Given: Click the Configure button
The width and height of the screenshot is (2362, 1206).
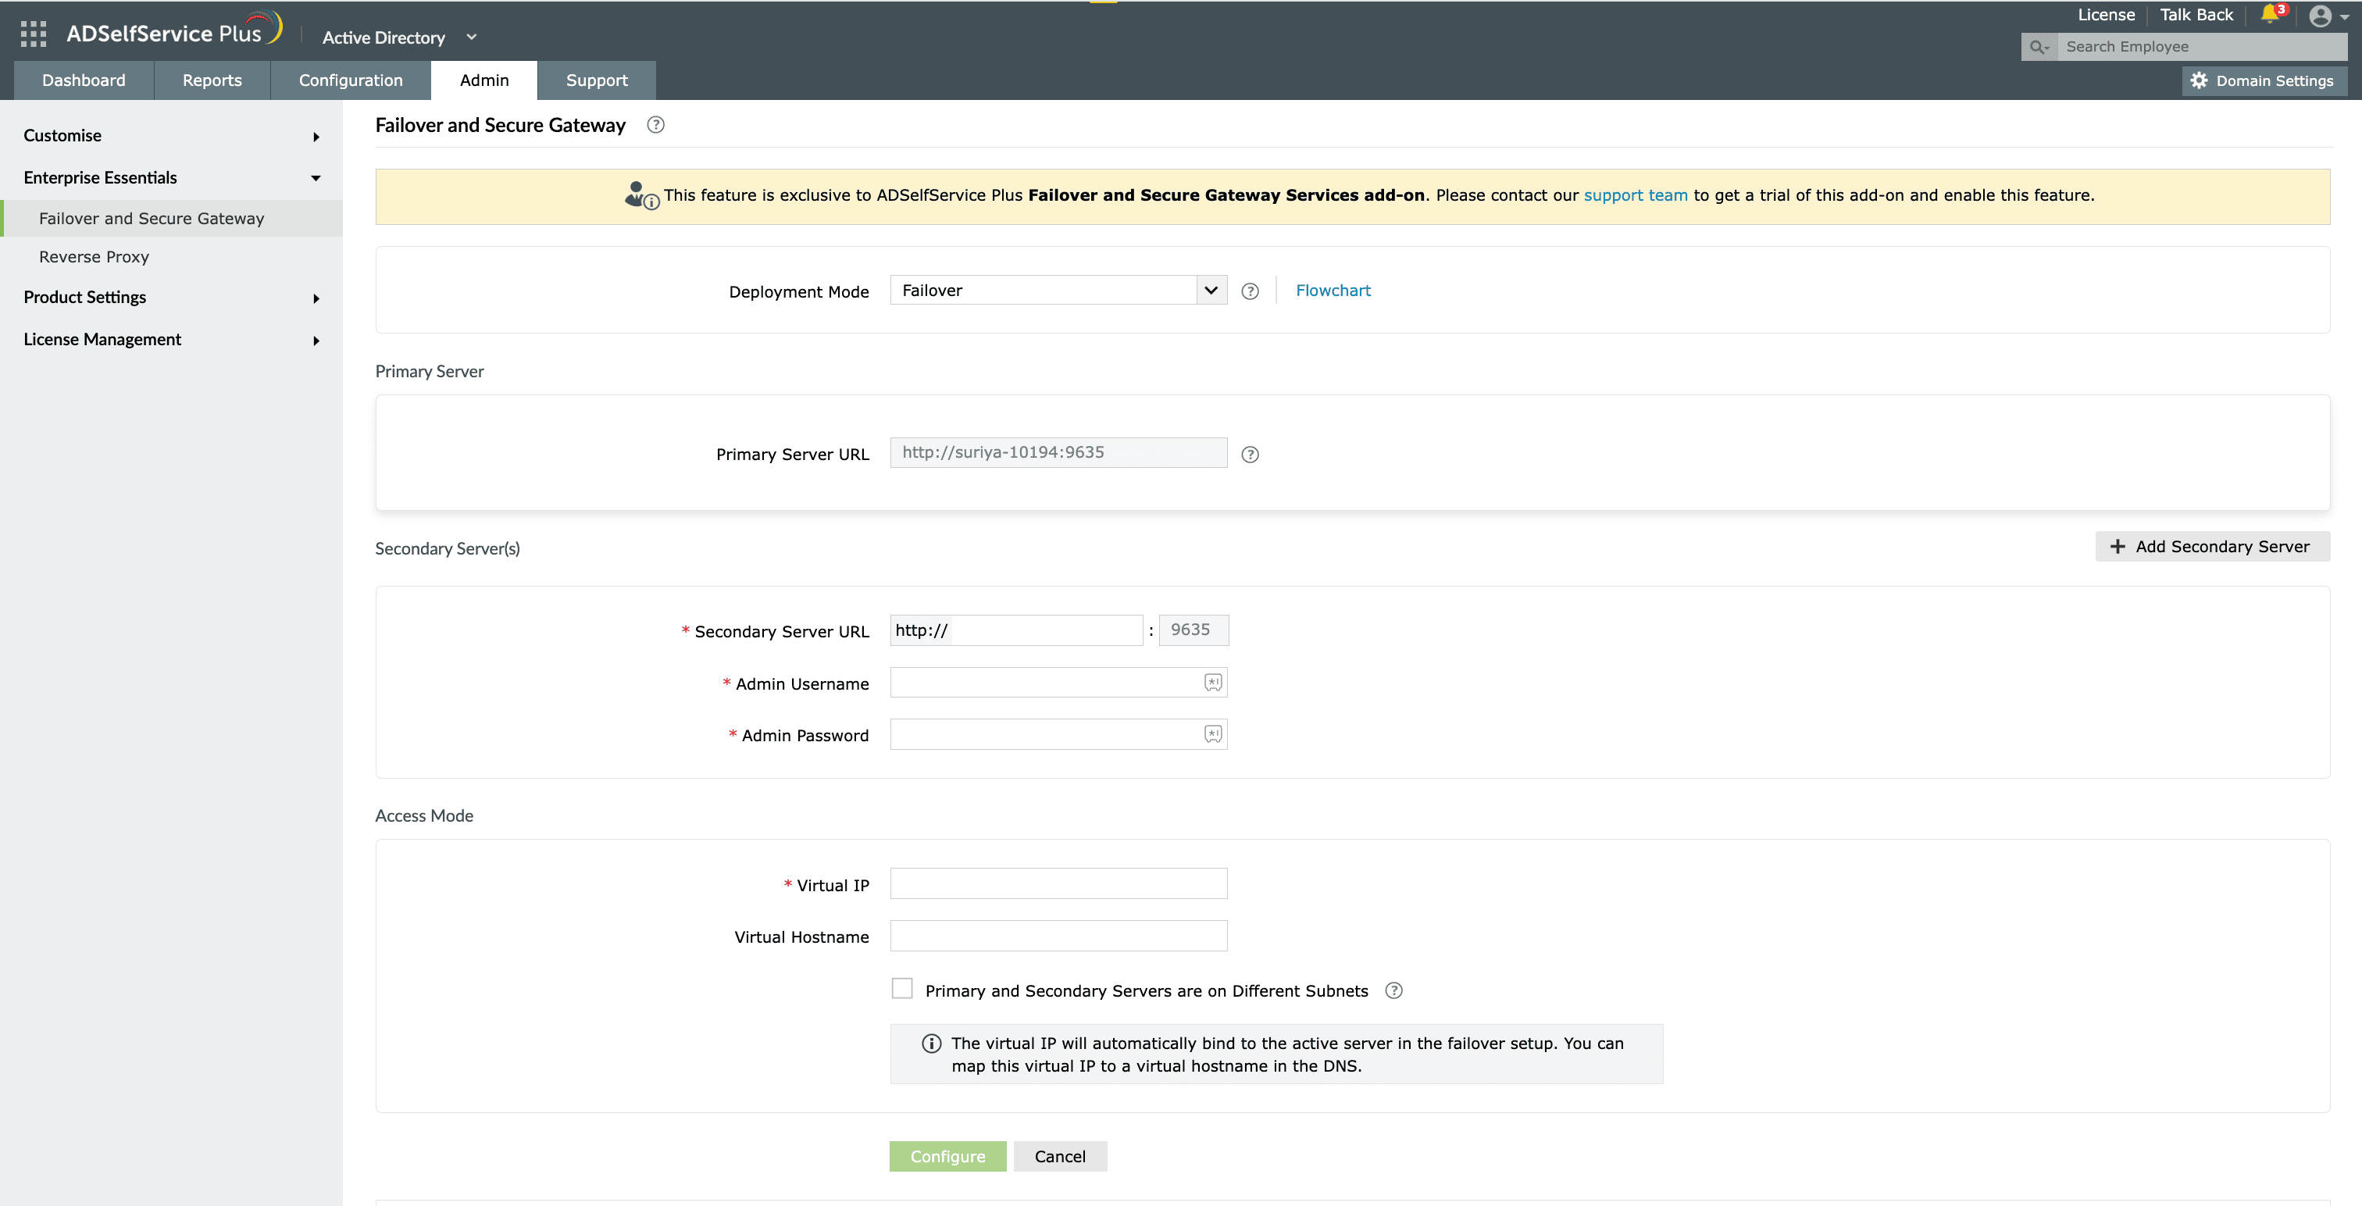Looking at the screenshot, I should pos(947,1157).
